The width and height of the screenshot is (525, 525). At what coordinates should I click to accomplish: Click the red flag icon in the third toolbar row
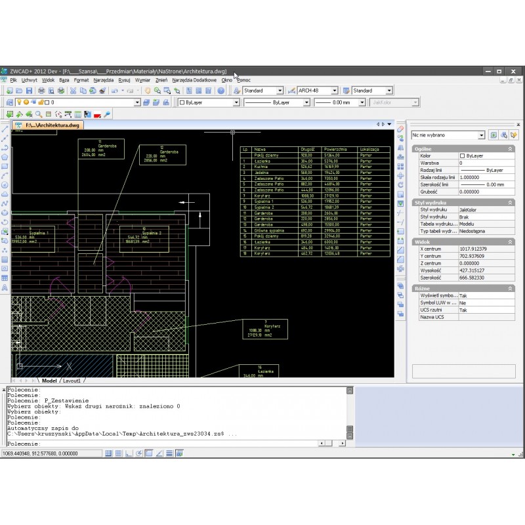click(97, 114)
